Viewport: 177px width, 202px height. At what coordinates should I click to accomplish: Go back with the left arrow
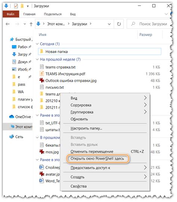click(x=8, y=24)
